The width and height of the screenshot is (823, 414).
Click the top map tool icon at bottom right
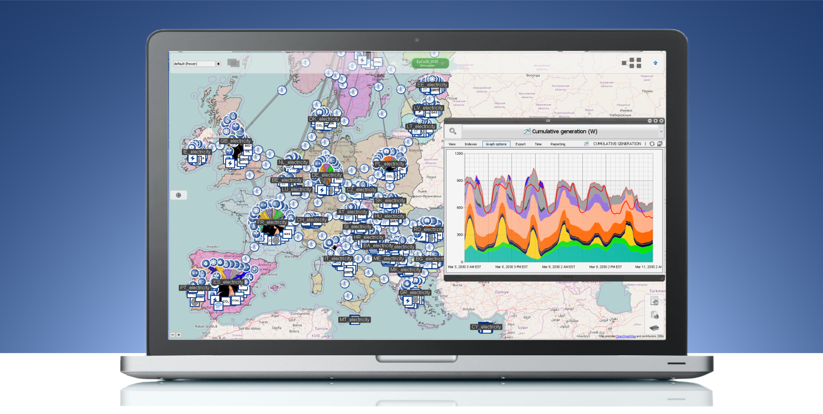(655, 301)
